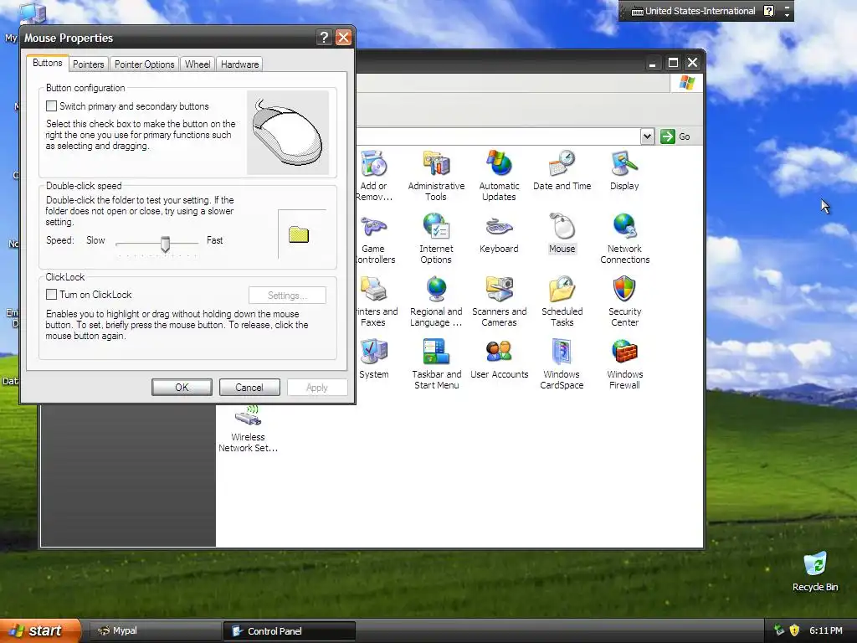
Task: Click the security shield tray icon
Action: click(x=794, y=630)
